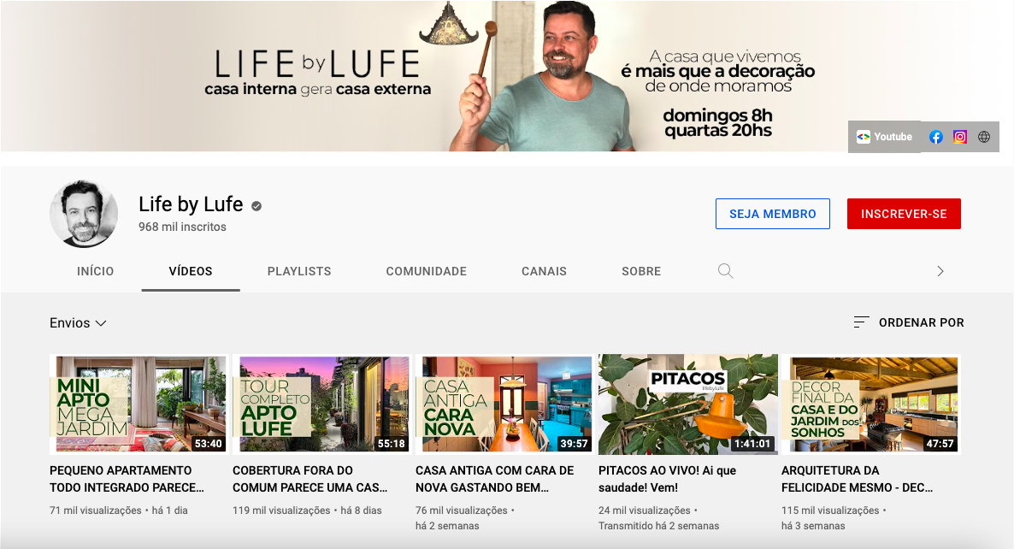Open the Instagram icon link
1014x549 pixels.
(960, 137)
